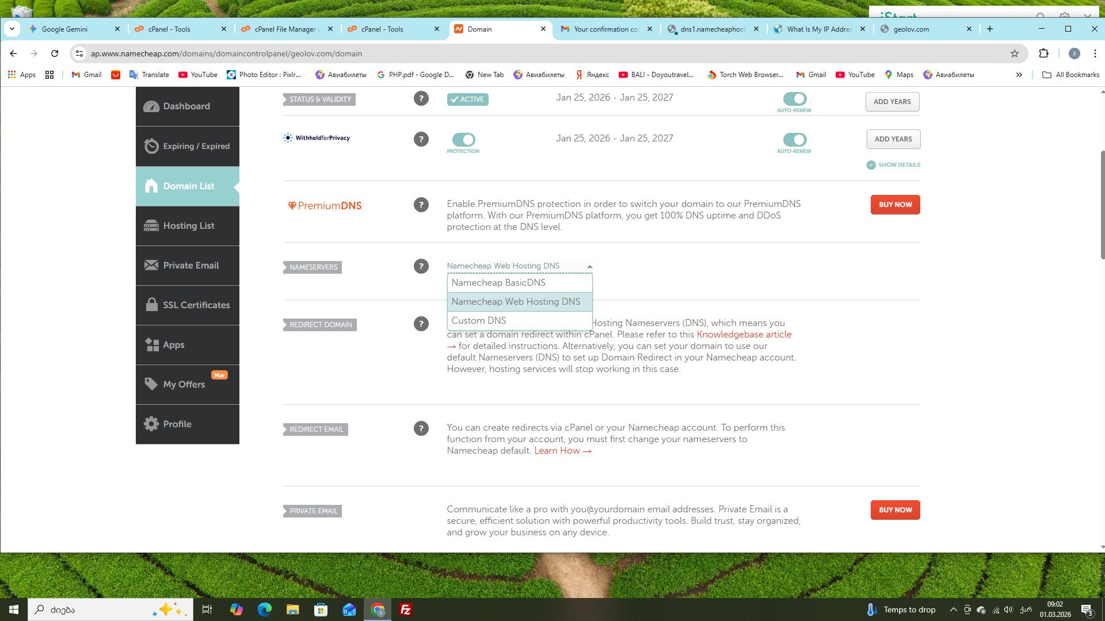
Task: Open the Dashboard sidebar icon
Action: point(151,106)
